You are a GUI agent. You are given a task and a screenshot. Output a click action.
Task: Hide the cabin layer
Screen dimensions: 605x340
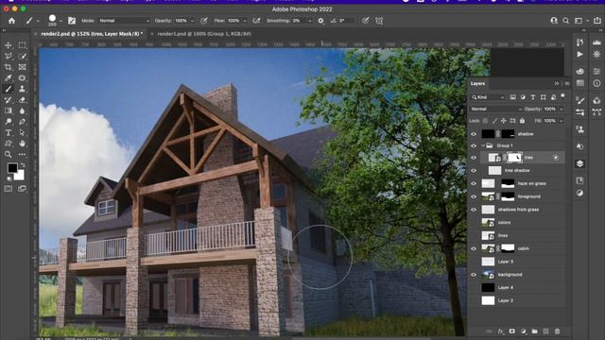(x=474, y=248)
